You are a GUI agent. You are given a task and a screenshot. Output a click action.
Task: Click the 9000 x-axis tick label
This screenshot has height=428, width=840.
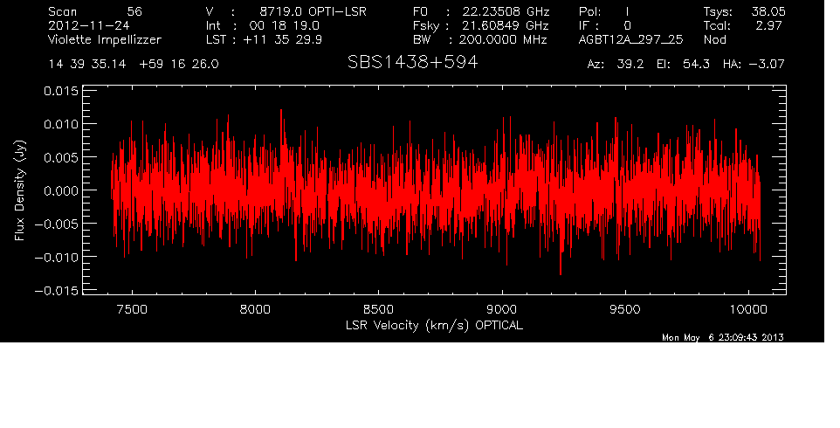coord(502,309)
